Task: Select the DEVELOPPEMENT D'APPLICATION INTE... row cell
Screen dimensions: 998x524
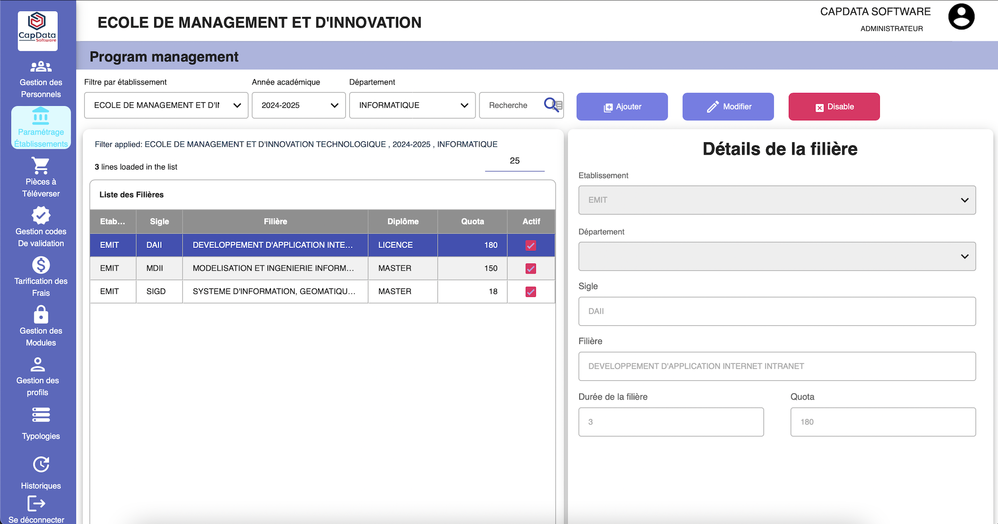Action: coord(275,245)
